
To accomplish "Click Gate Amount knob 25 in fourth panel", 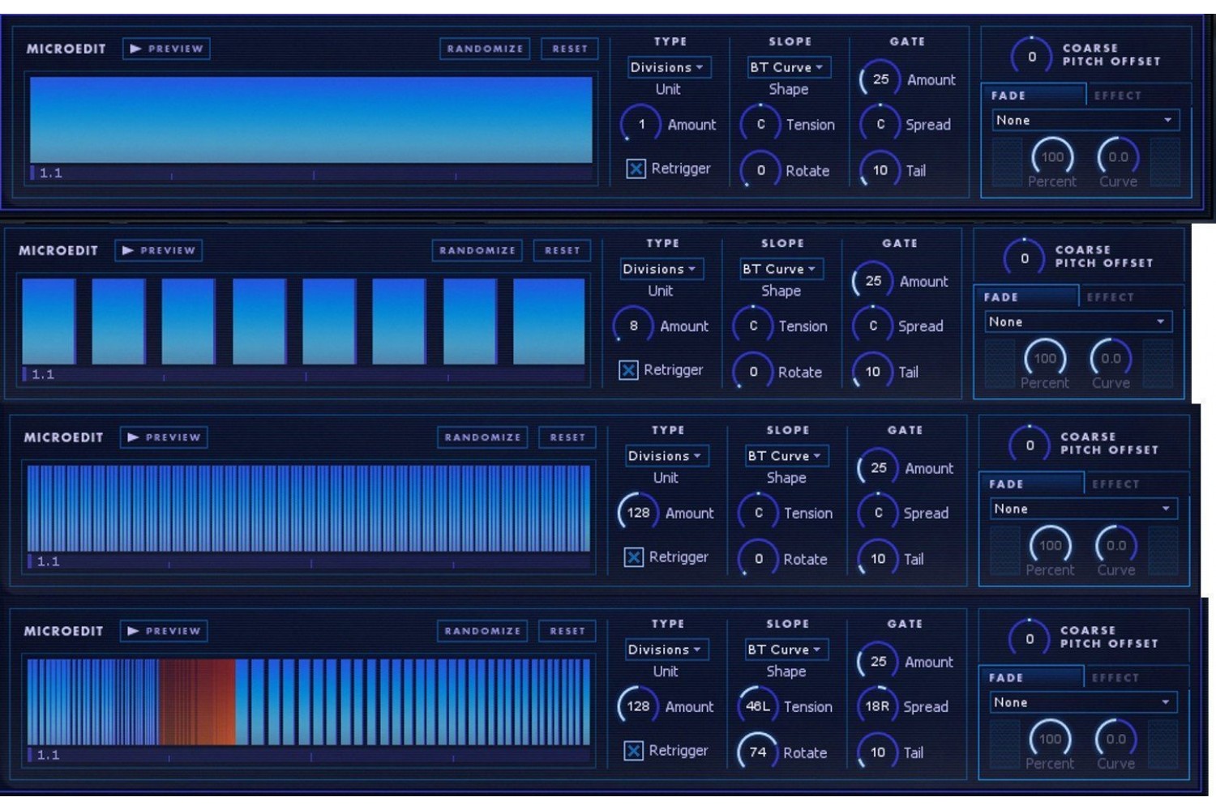I will pos(878,662).
